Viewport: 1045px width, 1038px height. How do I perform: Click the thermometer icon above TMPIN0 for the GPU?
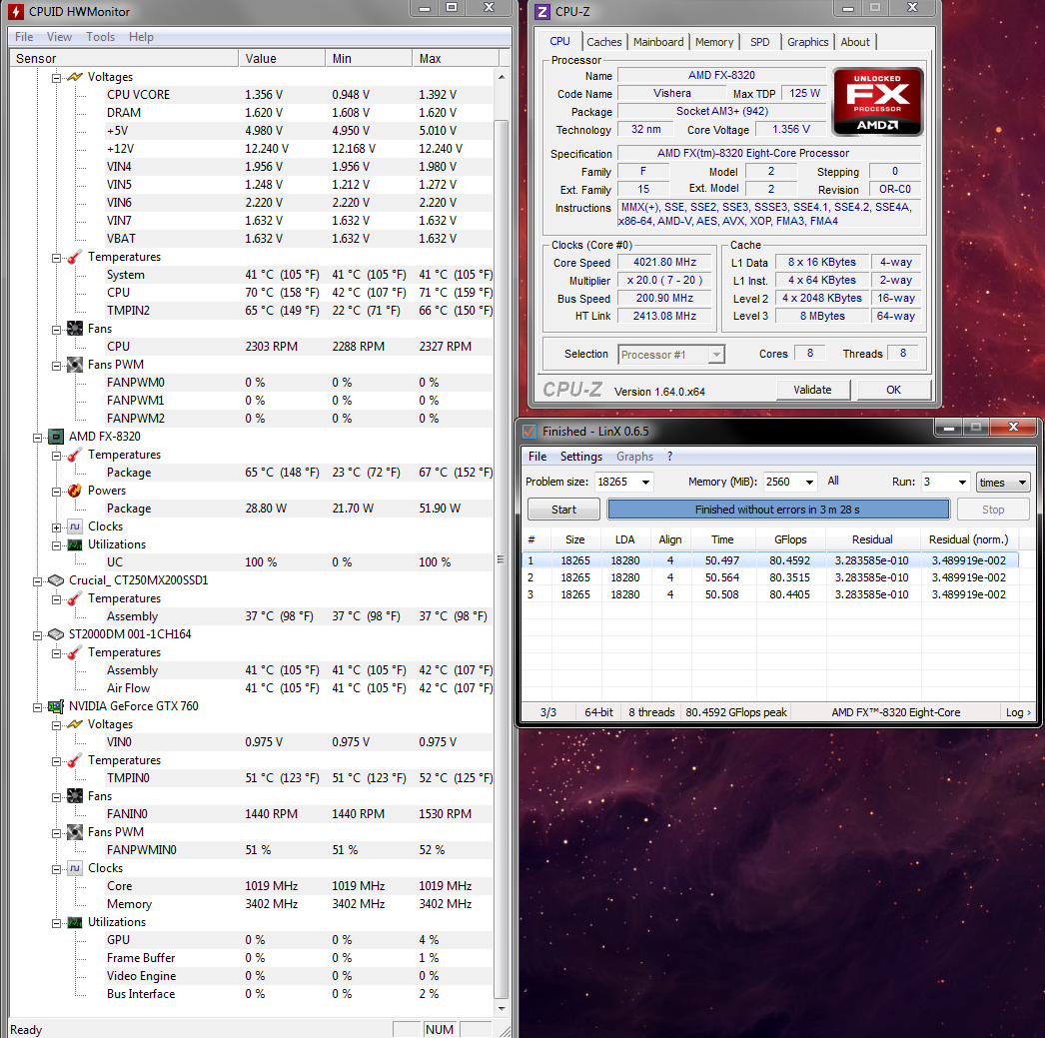[x=75, y=761]
